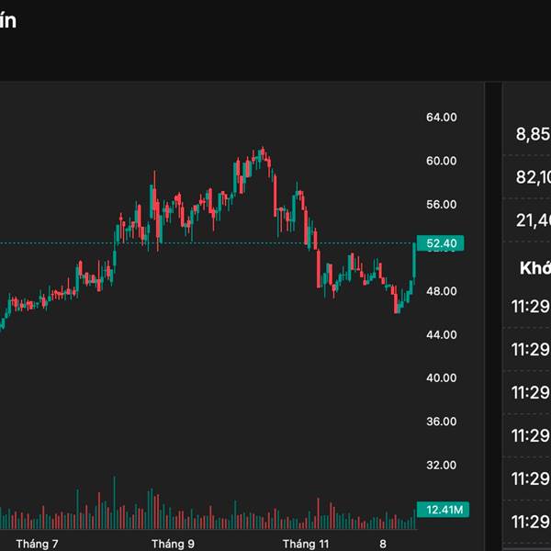
Task: Click the dashed current price line
Action: pyautogui.click(x=230, y=243)
